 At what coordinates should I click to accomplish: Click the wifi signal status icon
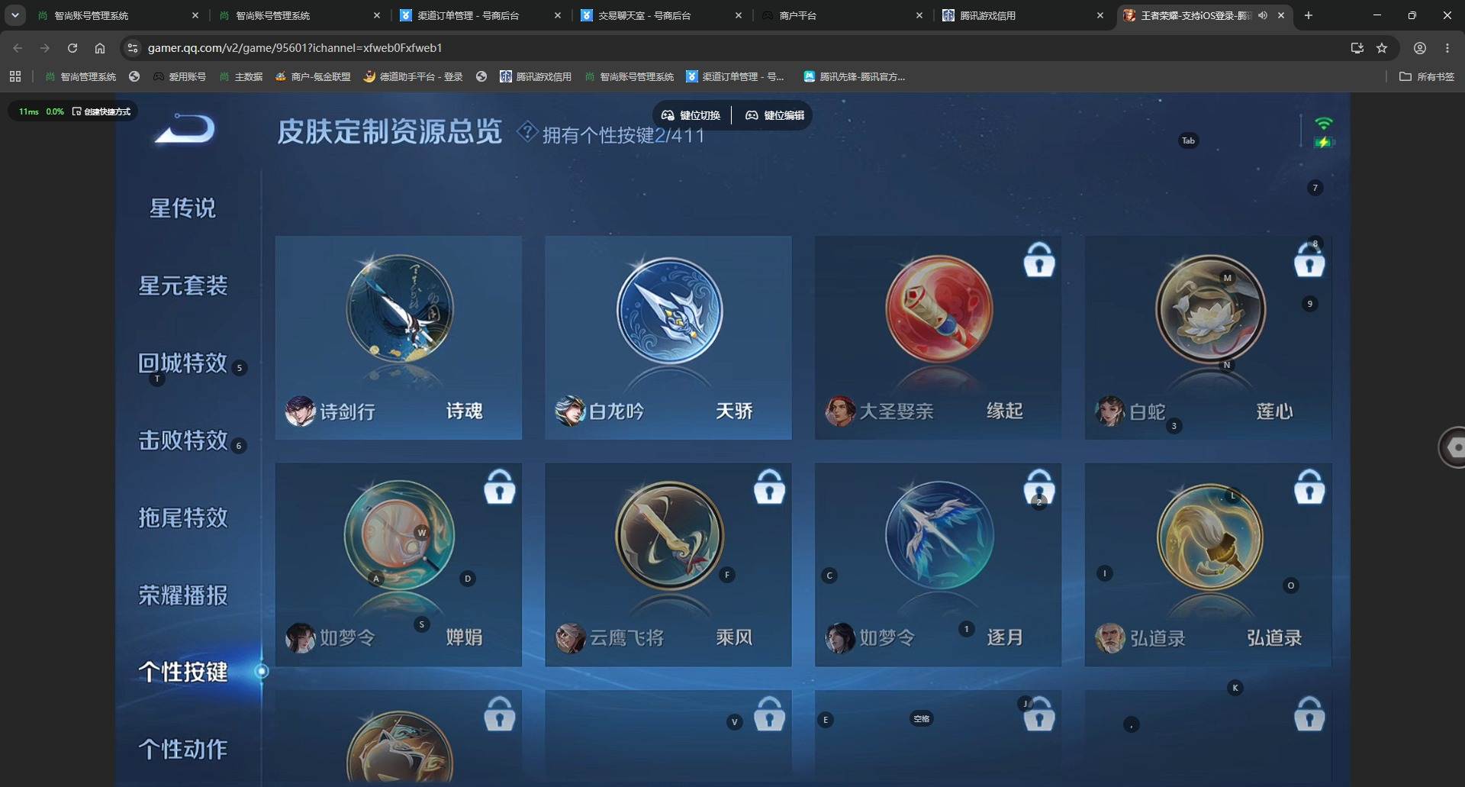tap(1324, 123)
